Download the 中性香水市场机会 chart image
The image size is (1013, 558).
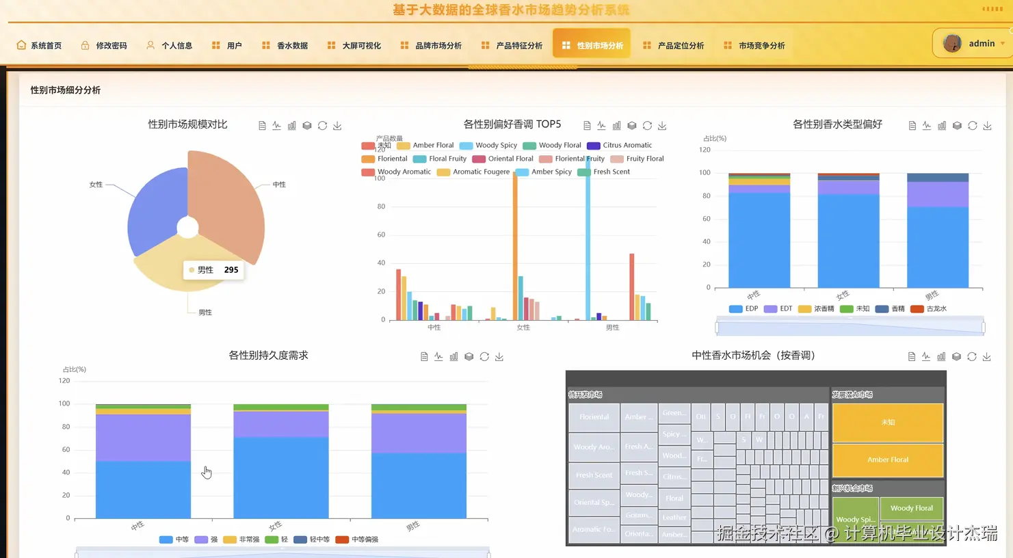pos(987,356)
